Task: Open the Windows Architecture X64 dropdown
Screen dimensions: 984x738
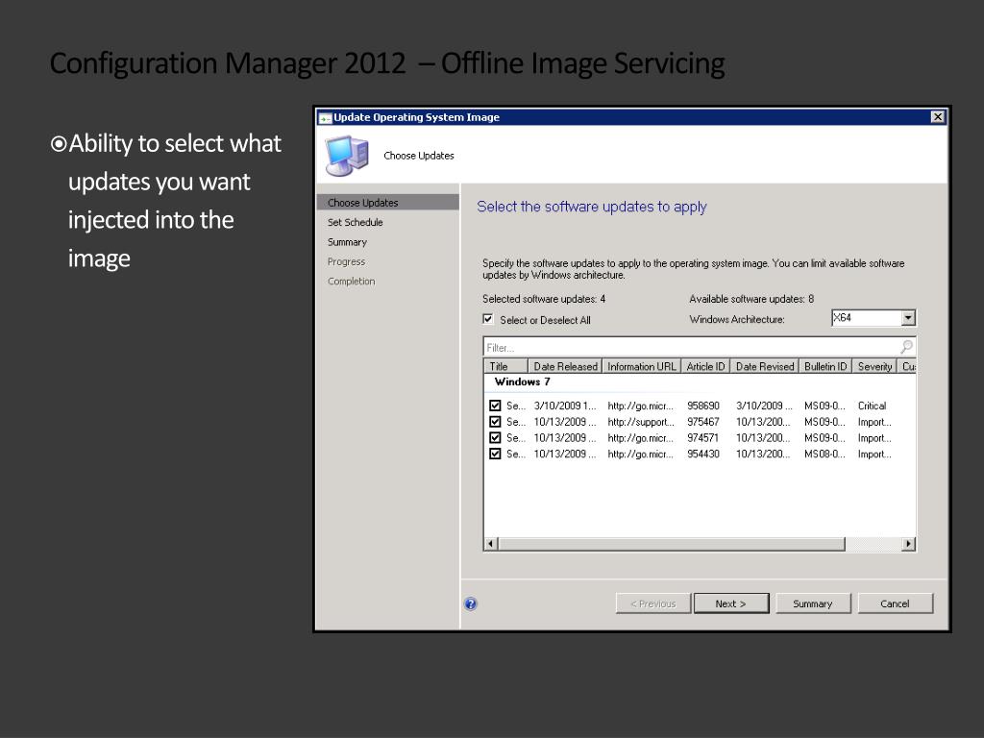Action: [908, 318]
